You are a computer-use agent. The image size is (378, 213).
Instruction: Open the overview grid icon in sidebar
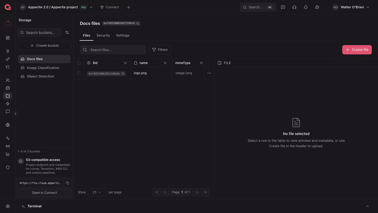pyautogui.click(x=8, y=38)
